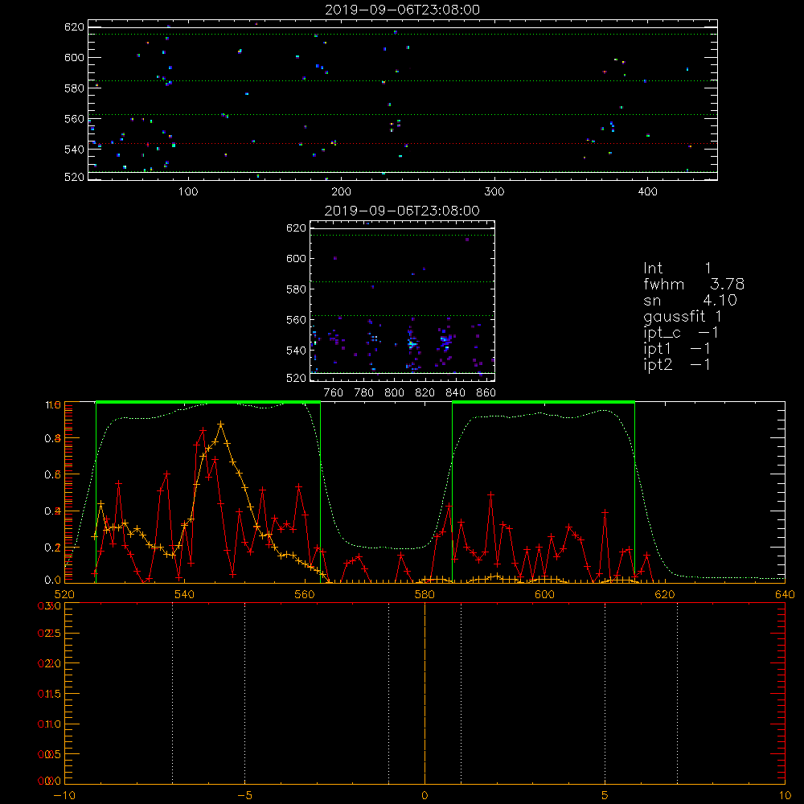
Task: Click x-axis label 540 on profile line plot
Action: pos(185,594)
